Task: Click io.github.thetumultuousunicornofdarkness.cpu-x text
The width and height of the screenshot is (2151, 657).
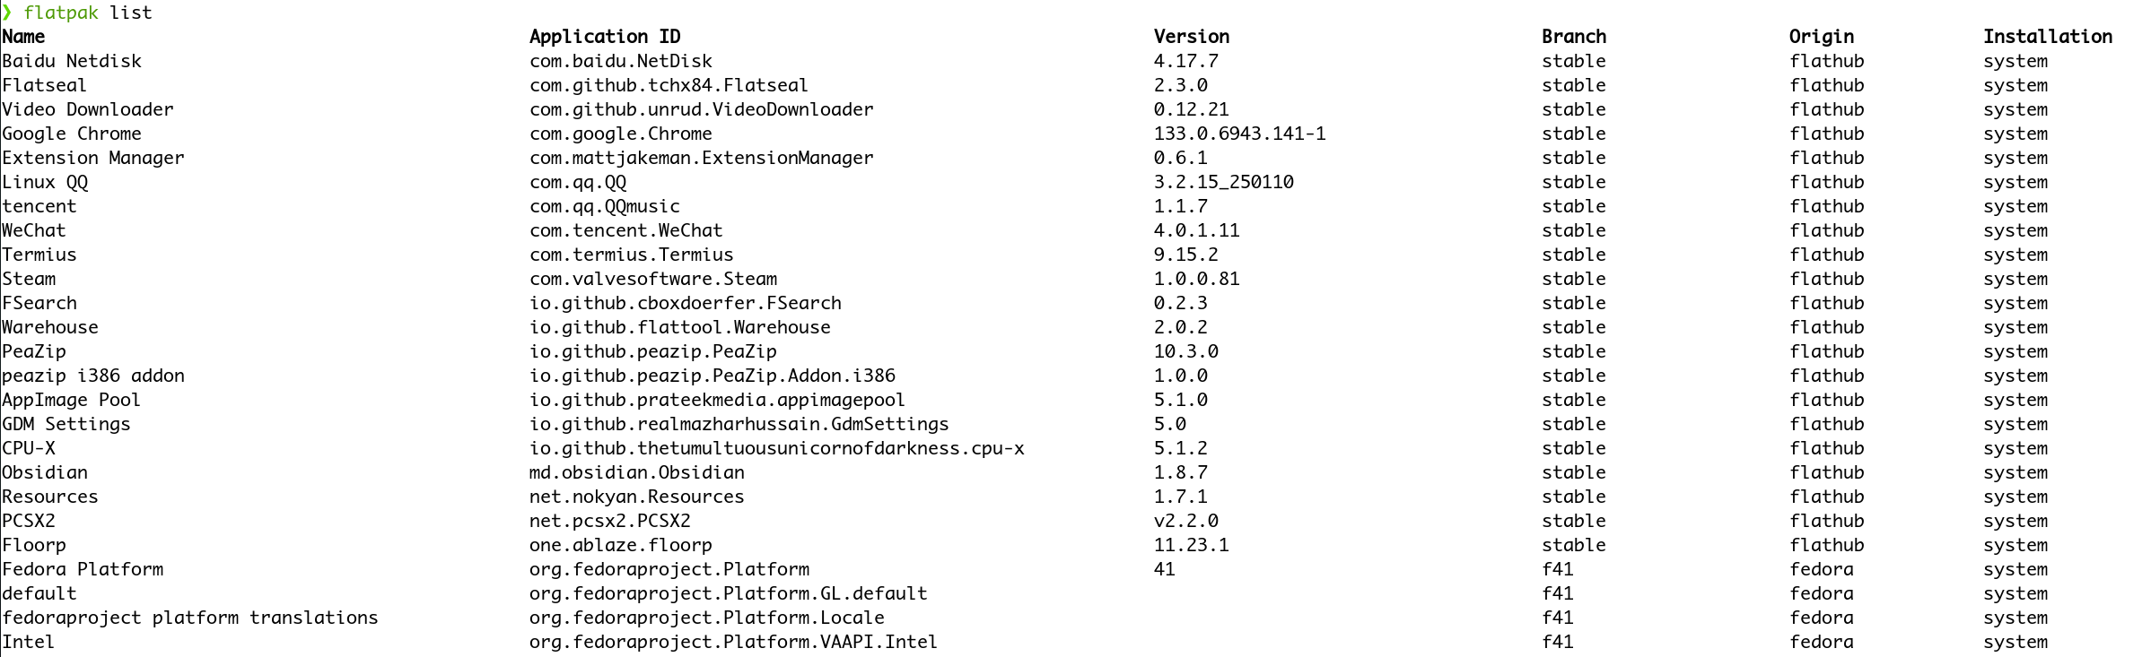Action: pos(776,448)
